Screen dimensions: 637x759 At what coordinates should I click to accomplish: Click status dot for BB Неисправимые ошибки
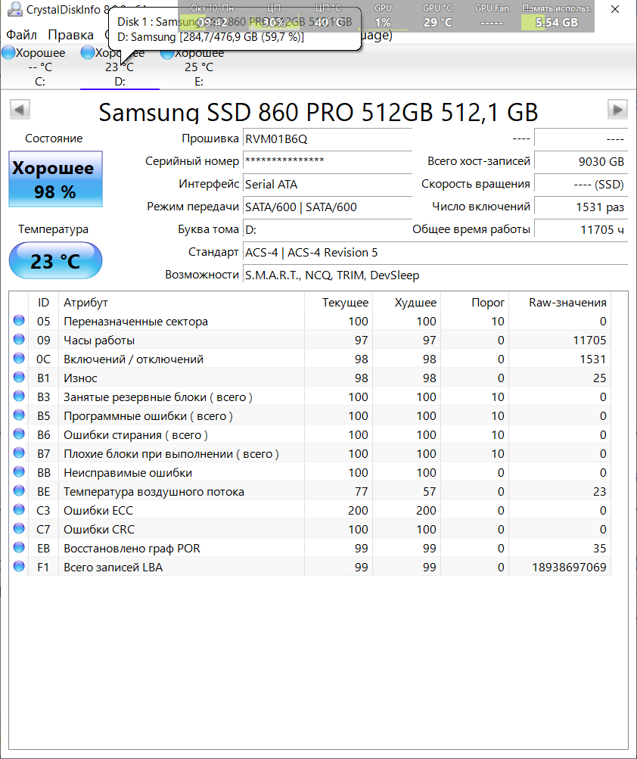[x=19, y=471]
